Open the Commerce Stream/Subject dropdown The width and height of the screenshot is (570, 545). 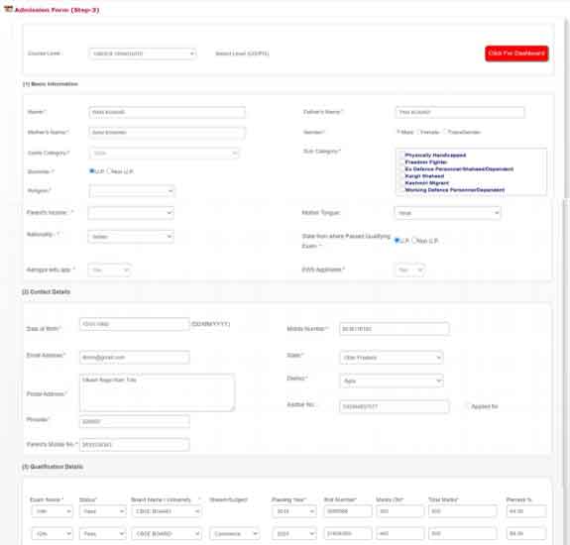[x=235, y=534]
